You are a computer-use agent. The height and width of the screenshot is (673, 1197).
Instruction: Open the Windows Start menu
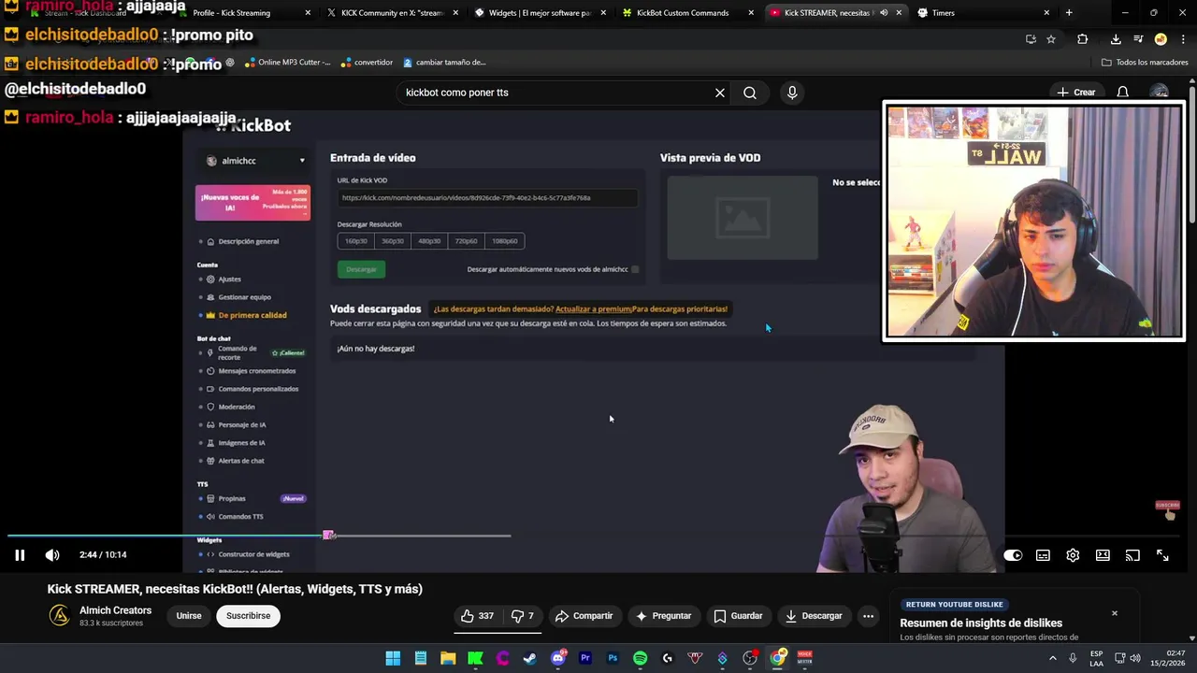click(x=393, y=658)
